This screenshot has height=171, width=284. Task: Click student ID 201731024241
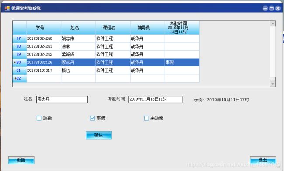point(44,46)
